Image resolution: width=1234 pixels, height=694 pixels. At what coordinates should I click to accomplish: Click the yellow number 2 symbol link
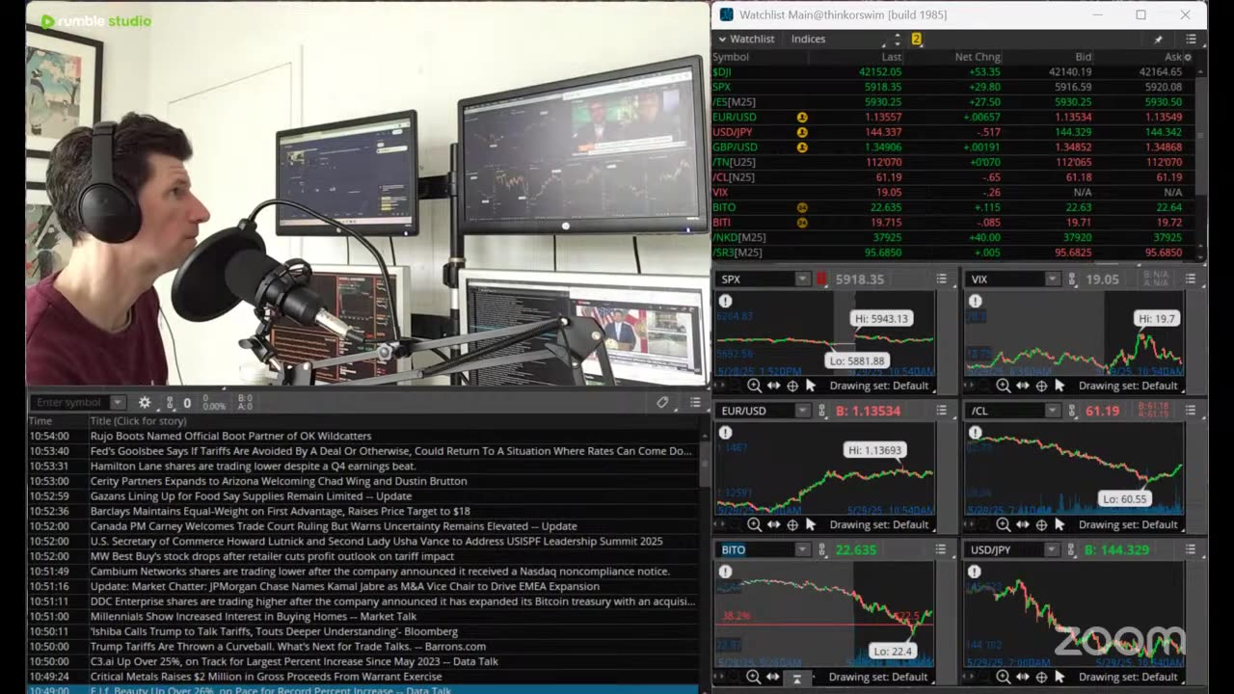point(916,39)
